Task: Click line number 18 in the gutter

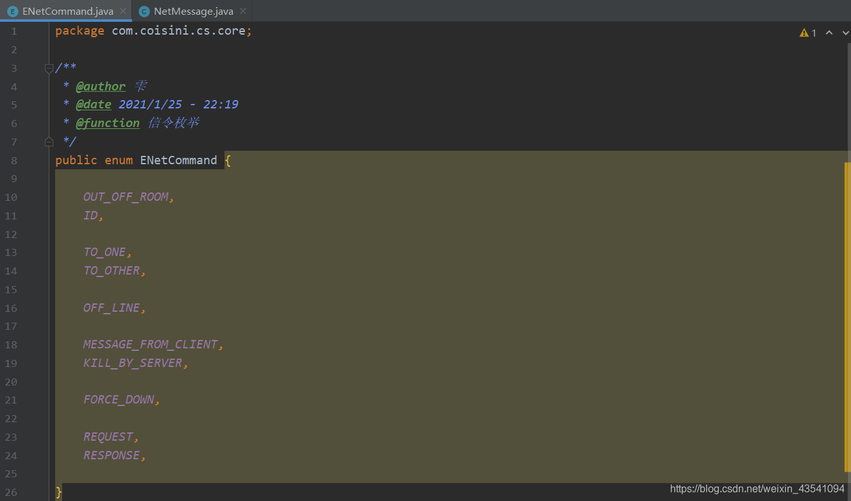Action: click(11, 344)
